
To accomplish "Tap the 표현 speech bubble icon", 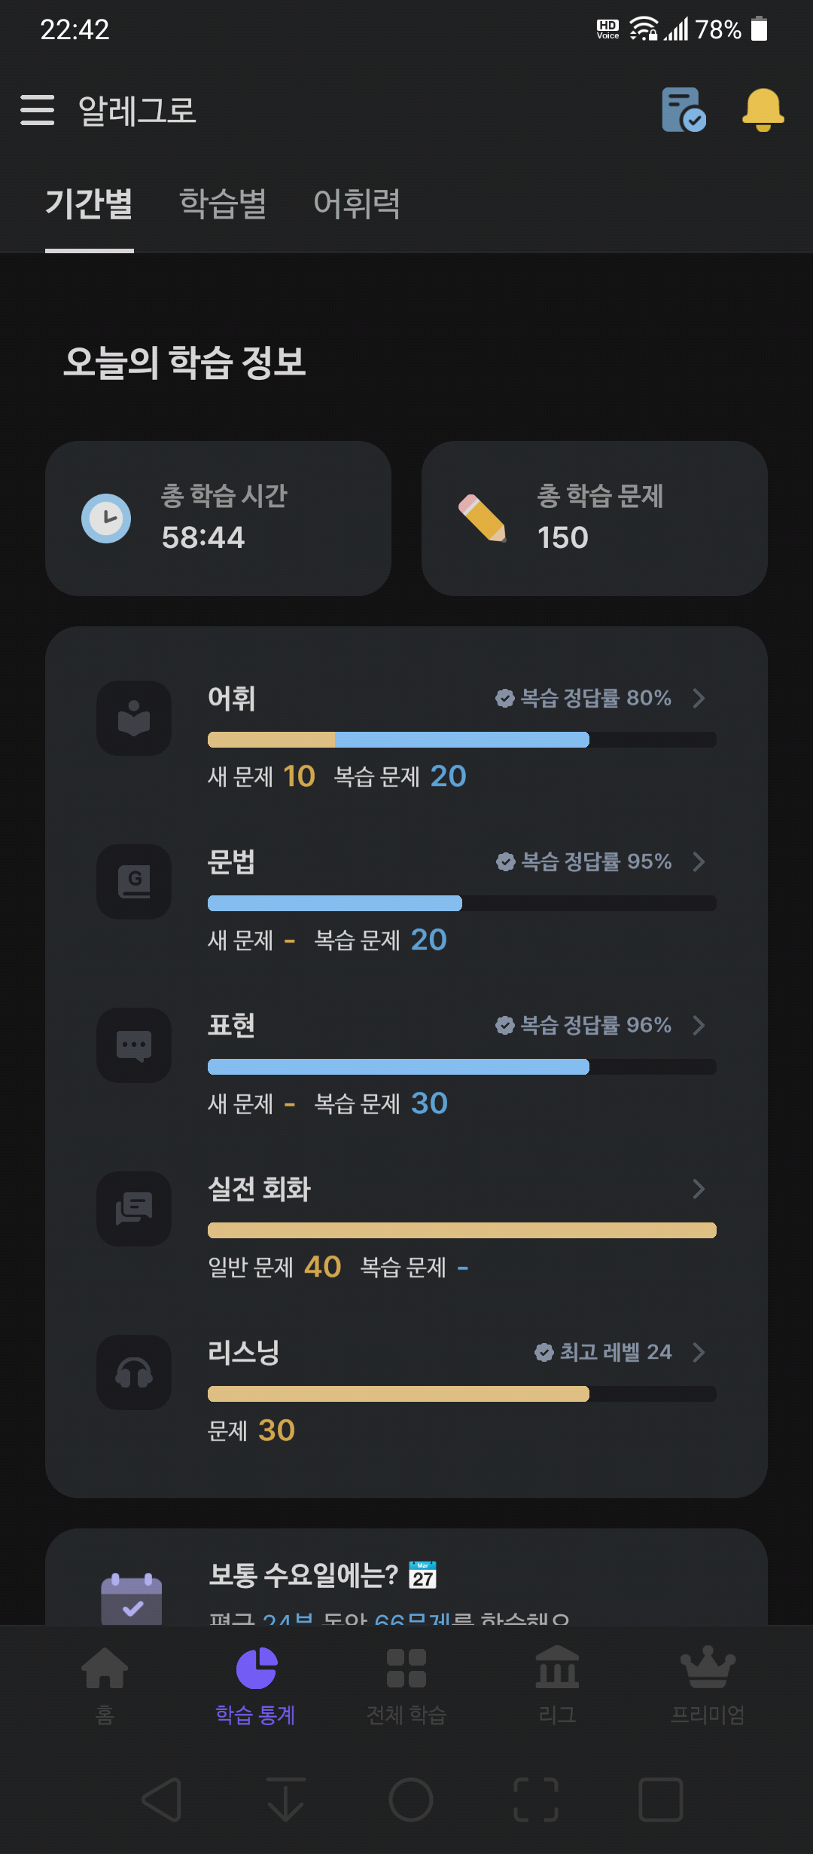I will point(134,1045).
